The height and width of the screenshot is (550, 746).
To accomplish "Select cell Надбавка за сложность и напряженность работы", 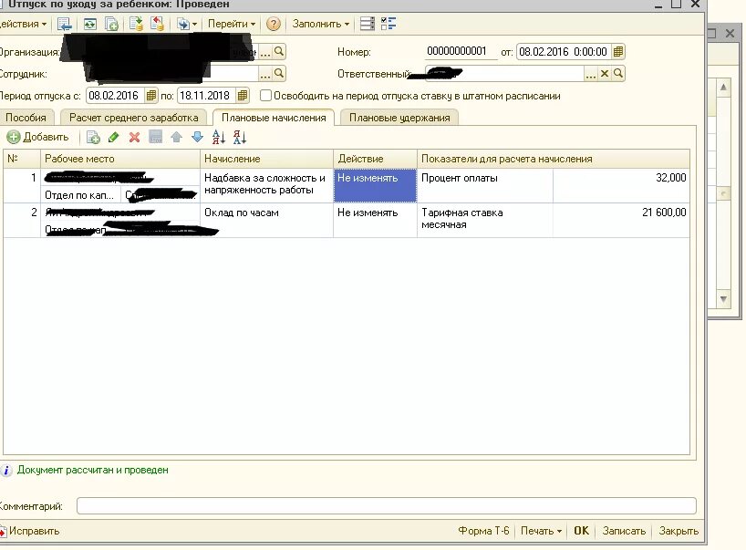I will (267, 185).
